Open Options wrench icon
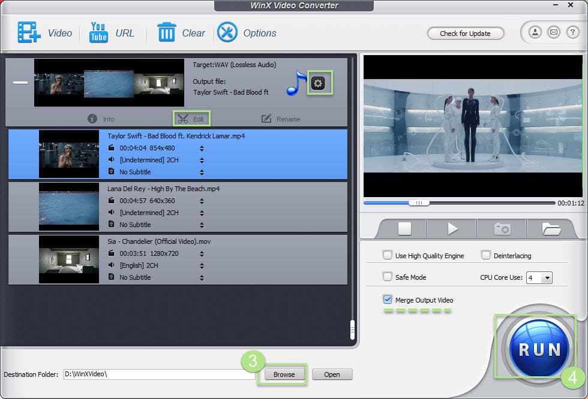The height and width of the screenshot is (399, 588). pos(227,32)
